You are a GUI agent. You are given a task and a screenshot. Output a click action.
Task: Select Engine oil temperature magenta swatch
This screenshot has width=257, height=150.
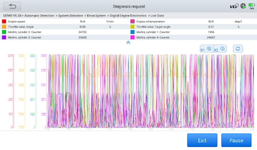pyautogui.click(x=132, y=22)
